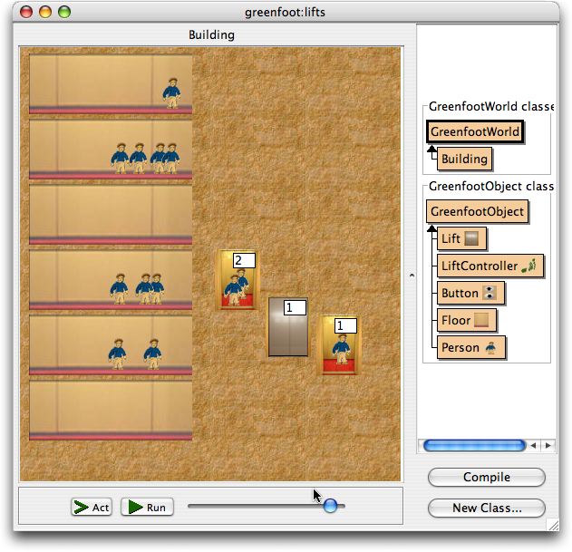Start the simulation with Run
572x552 pixels.
(147, 507)
